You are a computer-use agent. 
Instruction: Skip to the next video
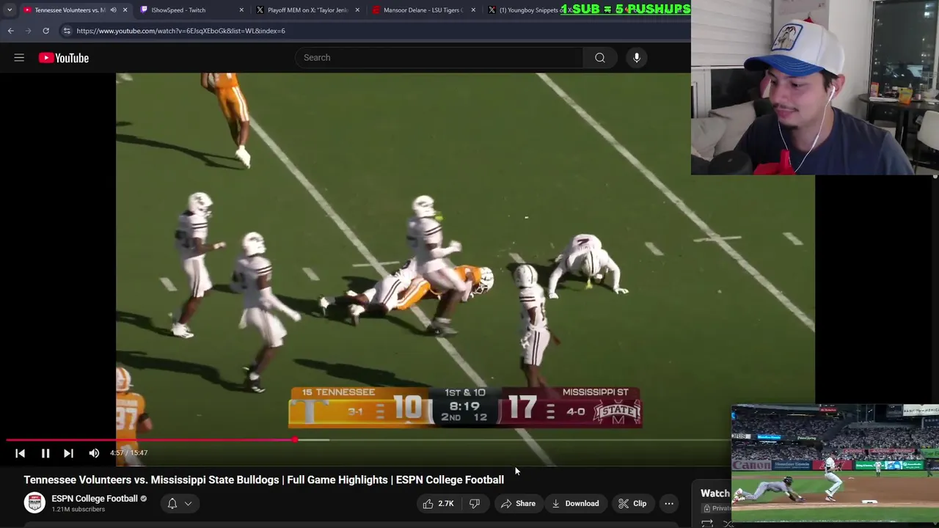[x=68, y=453]
